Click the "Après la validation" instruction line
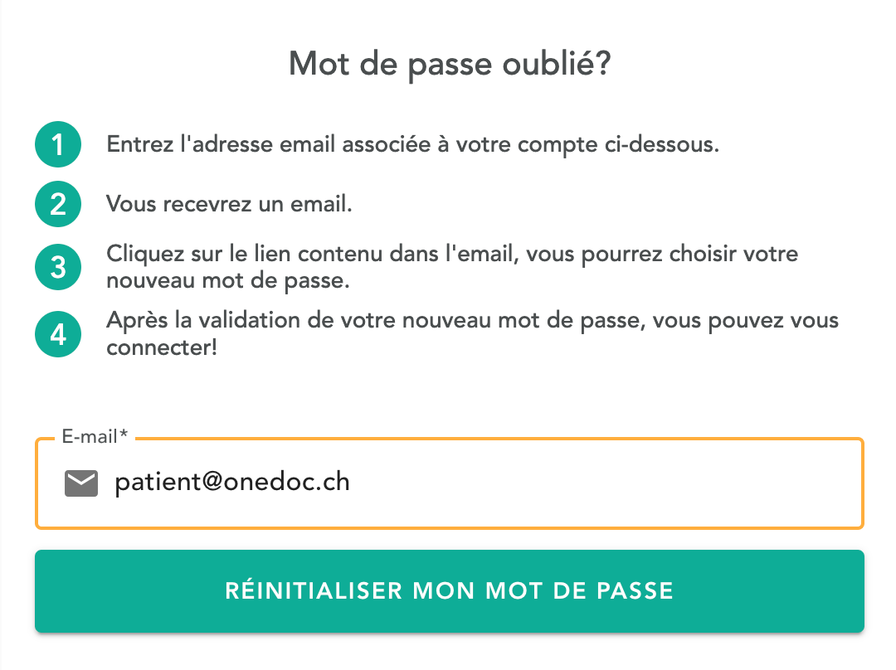This screenshot has height=670, width=896. coord(472,320)
